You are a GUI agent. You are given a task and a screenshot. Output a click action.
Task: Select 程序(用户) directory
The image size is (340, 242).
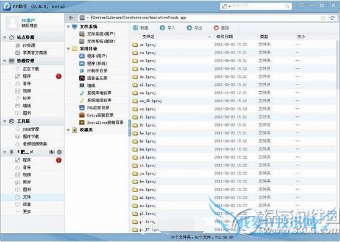94,56
